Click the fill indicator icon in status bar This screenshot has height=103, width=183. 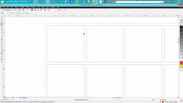pos(160,100)
